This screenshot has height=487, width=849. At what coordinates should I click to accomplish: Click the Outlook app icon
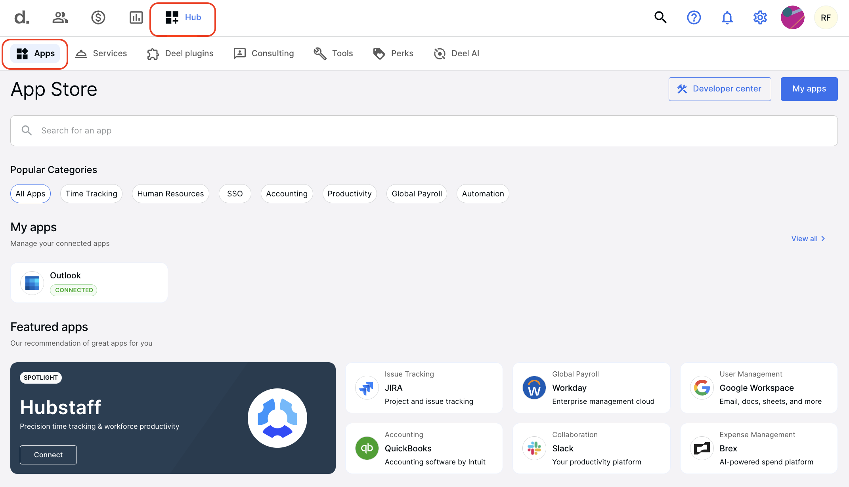coord(32,283)
